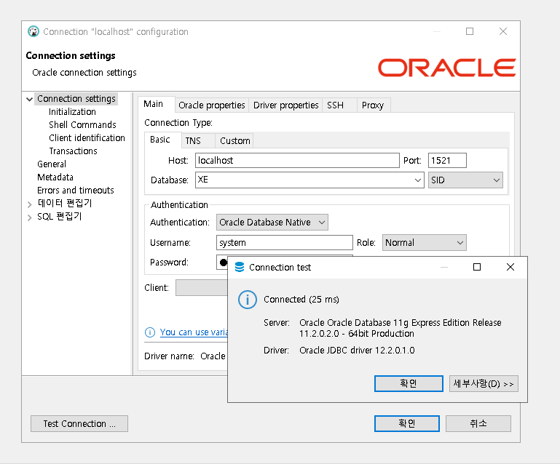Minimize the Connection test dialog
This screenshot has height=464, width=560.
point(444,267)
